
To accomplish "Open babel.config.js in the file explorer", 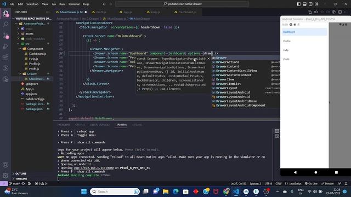I will coord(35,99).
